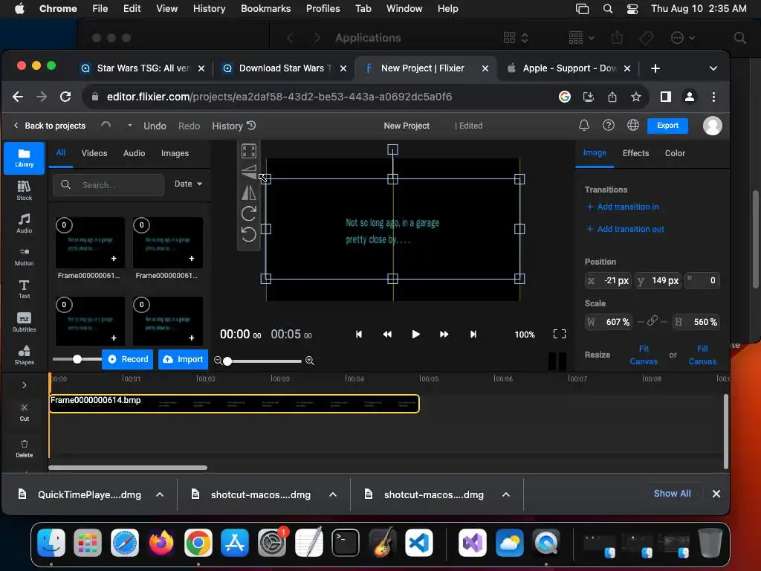Open the History panel
Image resolution: width=761 pixels, height=571 pixels.
click(x=233, y=126)
